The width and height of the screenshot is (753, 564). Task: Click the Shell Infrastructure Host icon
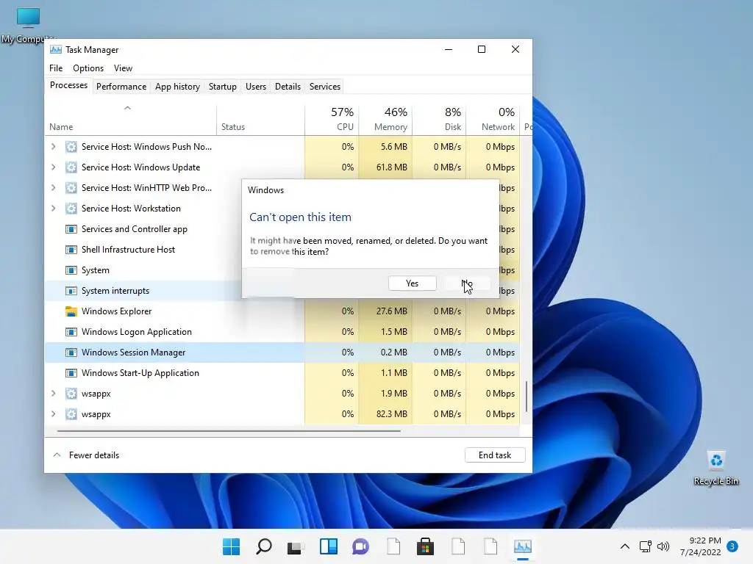[x=71, y=250]
